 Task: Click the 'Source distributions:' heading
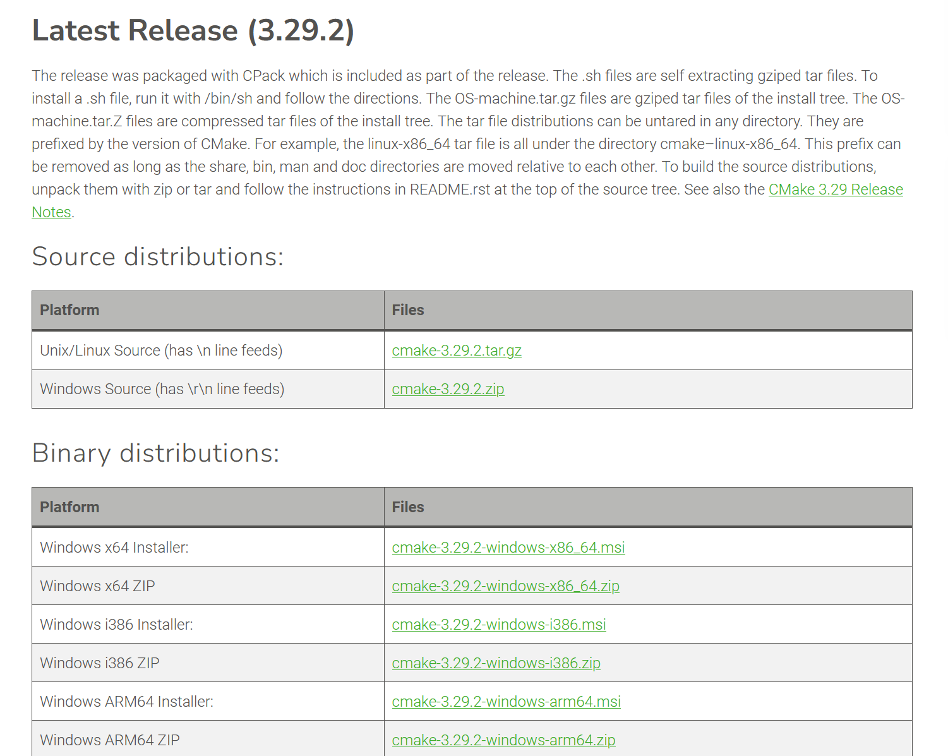click(158, 256)
